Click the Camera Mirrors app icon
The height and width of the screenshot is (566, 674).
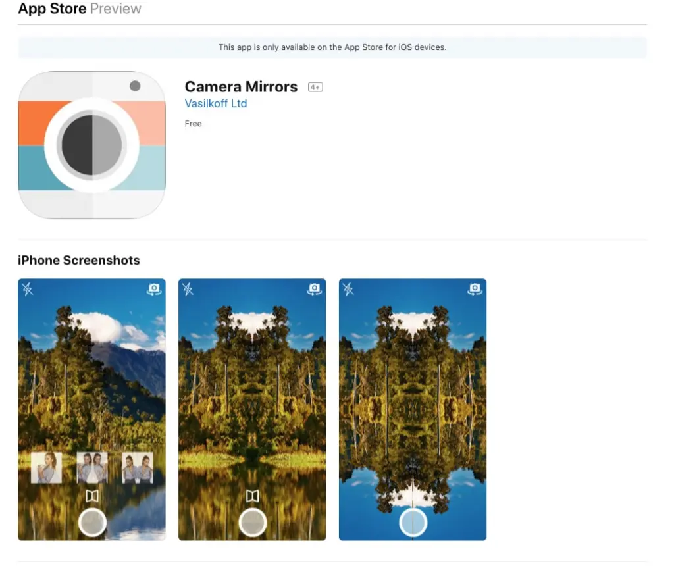(x=91, y=145)
